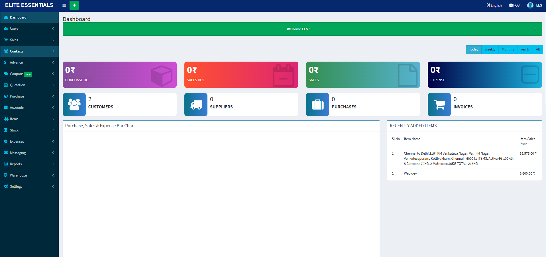Click the Dashboard gauge icon in sidebar
The width and height of the screenshot is (546, 257).
(x=6, y=17)
